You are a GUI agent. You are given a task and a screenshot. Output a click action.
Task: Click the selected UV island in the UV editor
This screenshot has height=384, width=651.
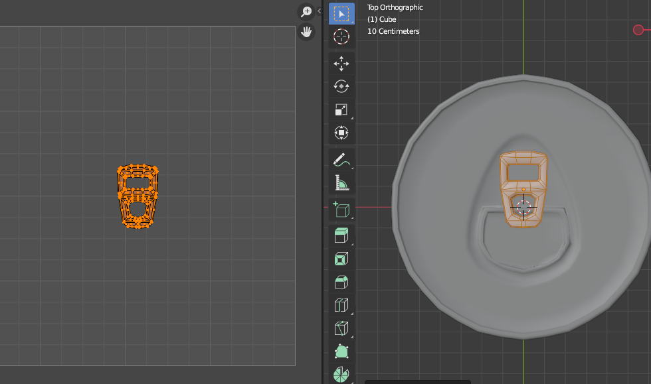pos(138,196)
